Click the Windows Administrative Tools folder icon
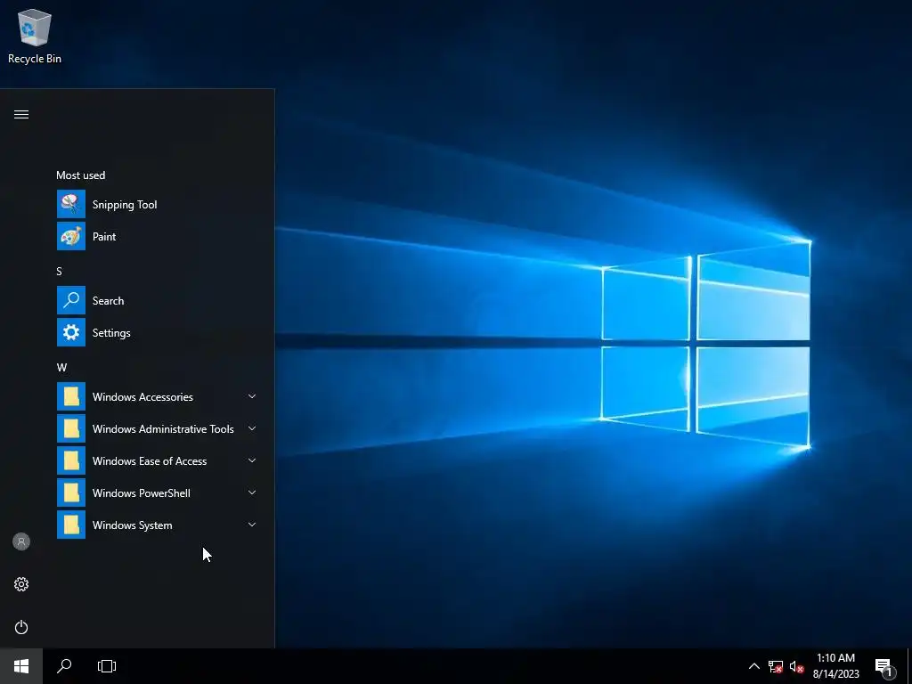 pos(71,428)
